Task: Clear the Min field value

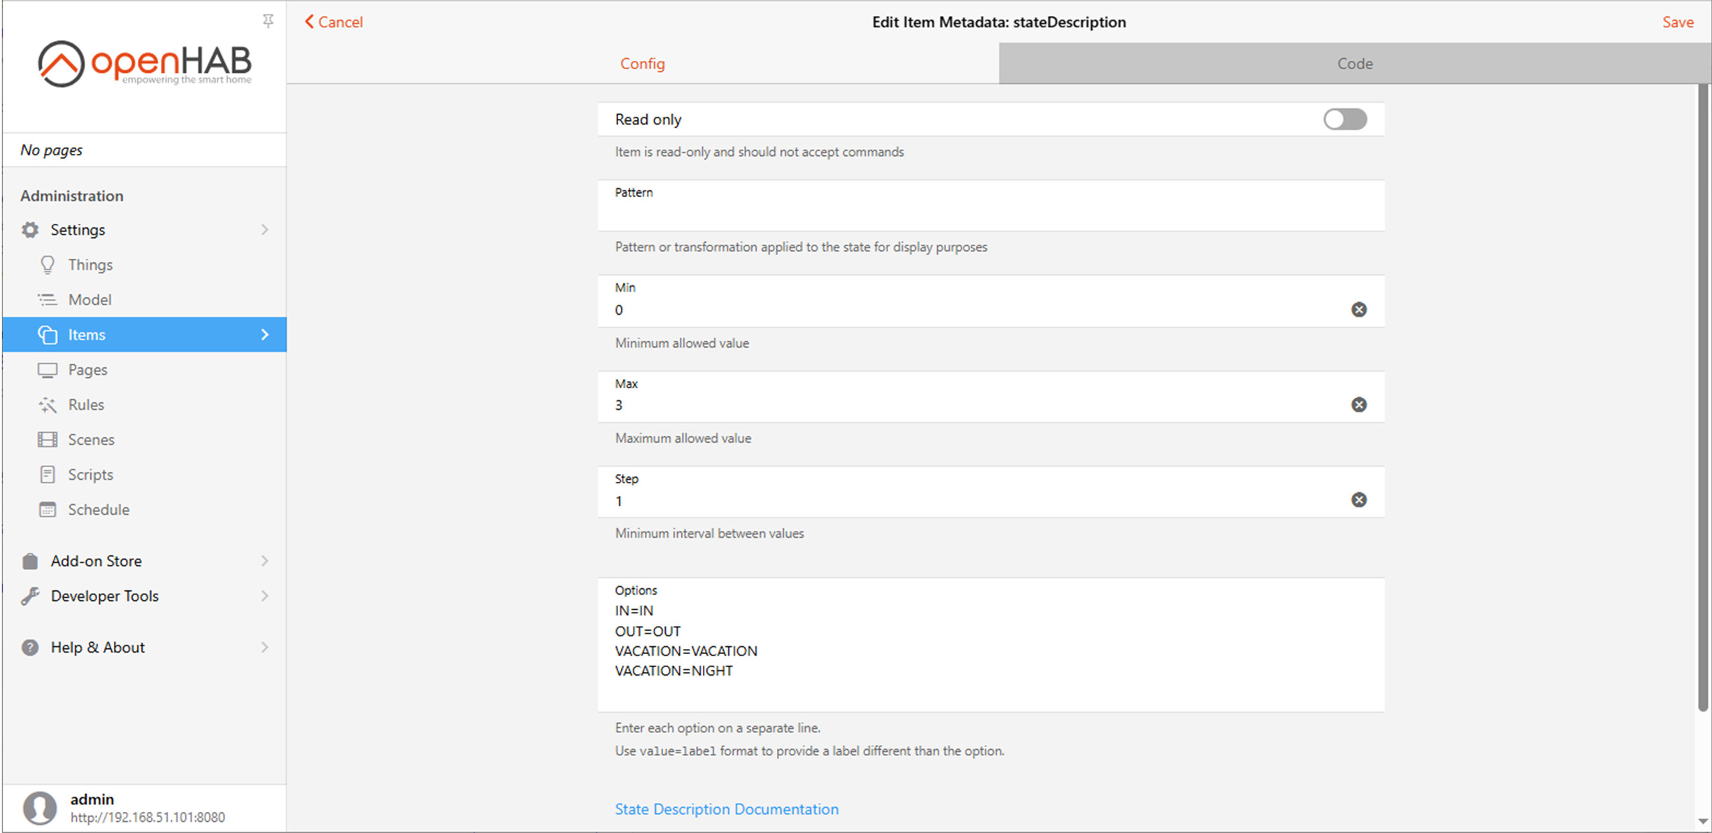Action: click(1359, 309)
